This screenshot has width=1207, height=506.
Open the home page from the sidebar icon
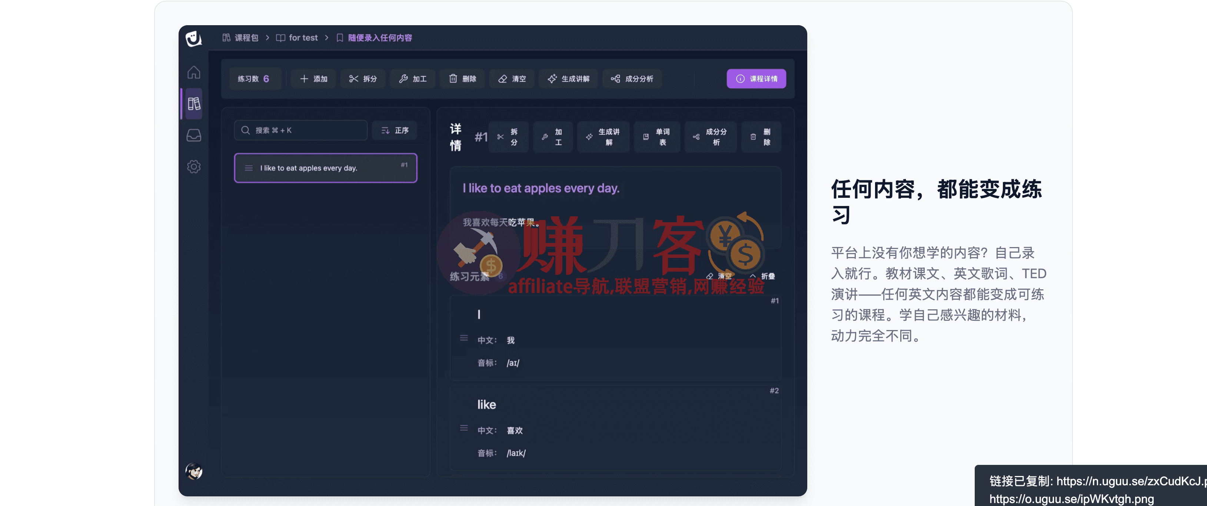[193, 72]
